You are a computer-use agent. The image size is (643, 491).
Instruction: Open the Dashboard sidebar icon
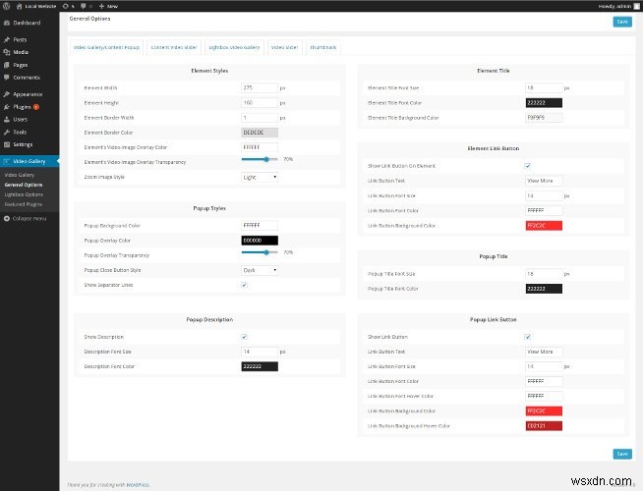[7, 23]
